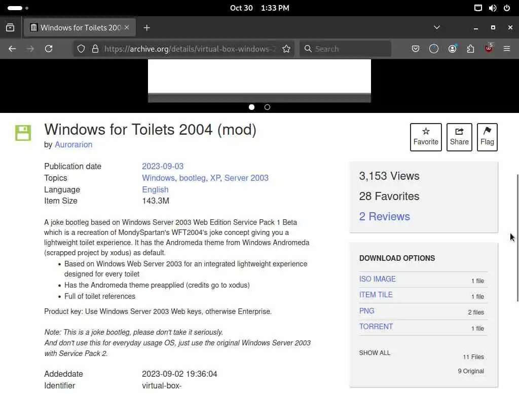Open the extensions puzzle-piece menu

point(470,49)
